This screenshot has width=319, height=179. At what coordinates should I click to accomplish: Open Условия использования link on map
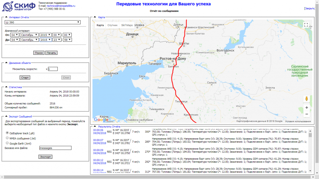click(298, 121)
